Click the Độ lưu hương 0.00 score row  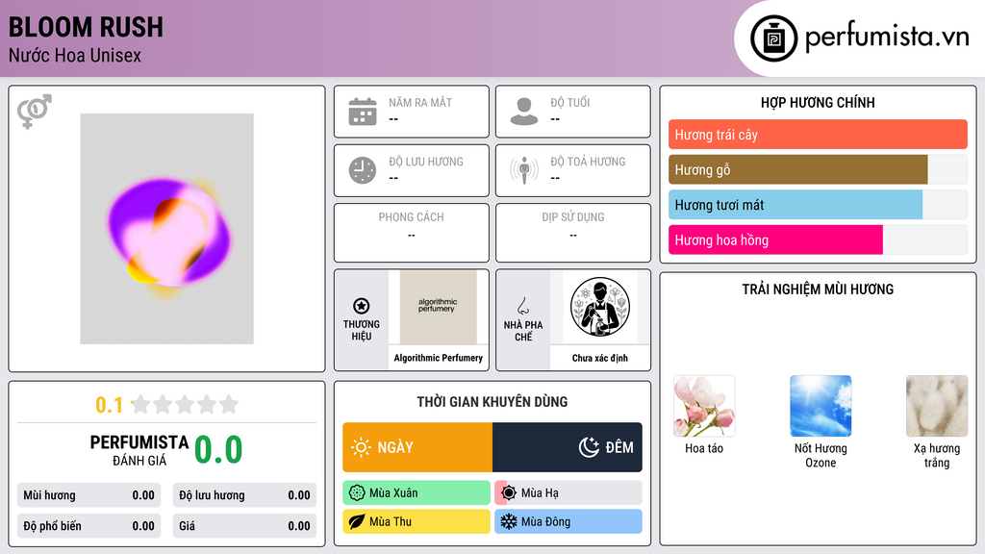[x=244, y=495]
